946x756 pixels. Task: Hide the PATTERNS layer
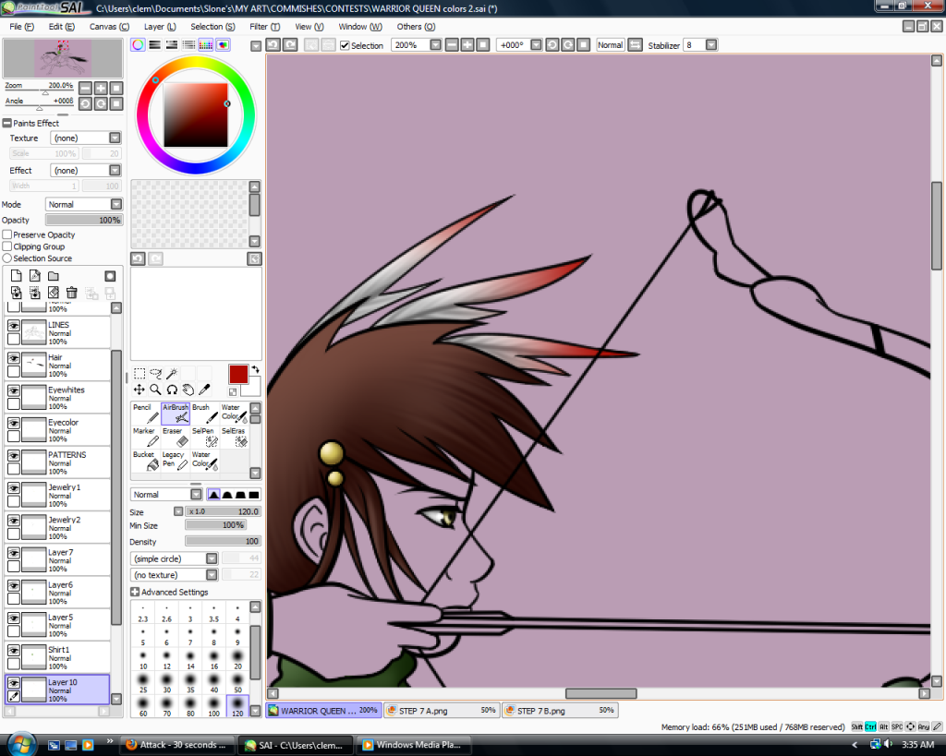13,455
